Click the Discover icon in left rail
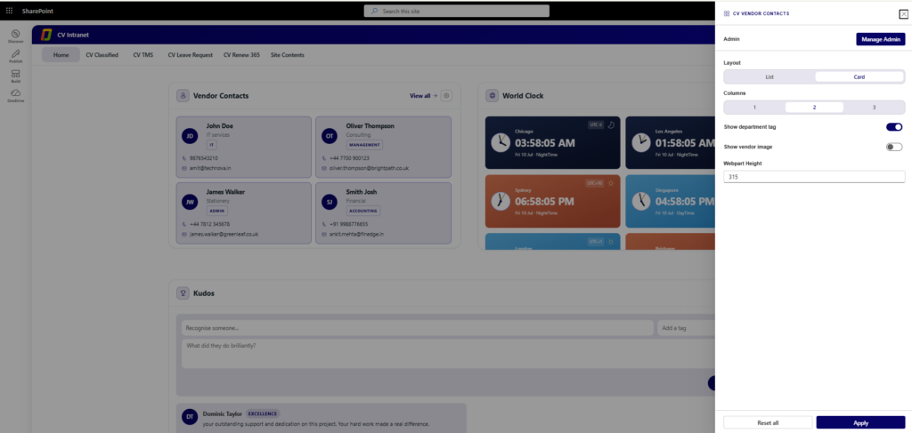This screenshot has height=433, width=912. [x=16, y=35]
